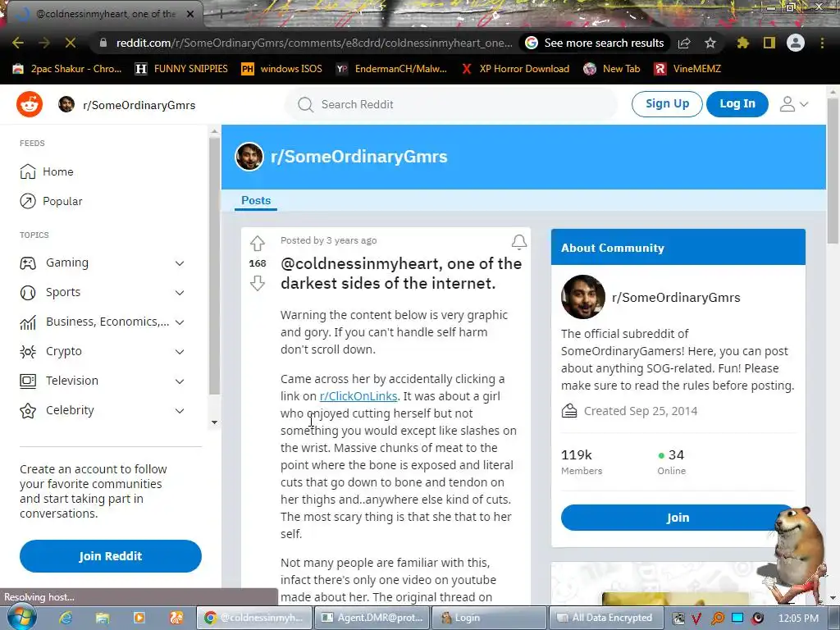Click the Join Reddit button
Viewport: 840px width, 630px height.
111,556
